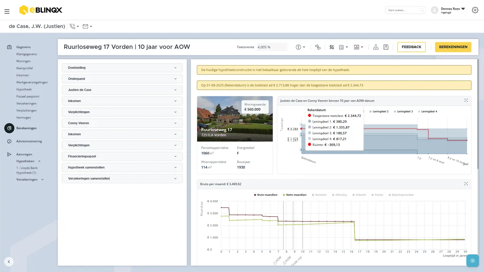Toggle Premie series in legend
The width and height of the screenshot is (484, 272).
[377, 195]
